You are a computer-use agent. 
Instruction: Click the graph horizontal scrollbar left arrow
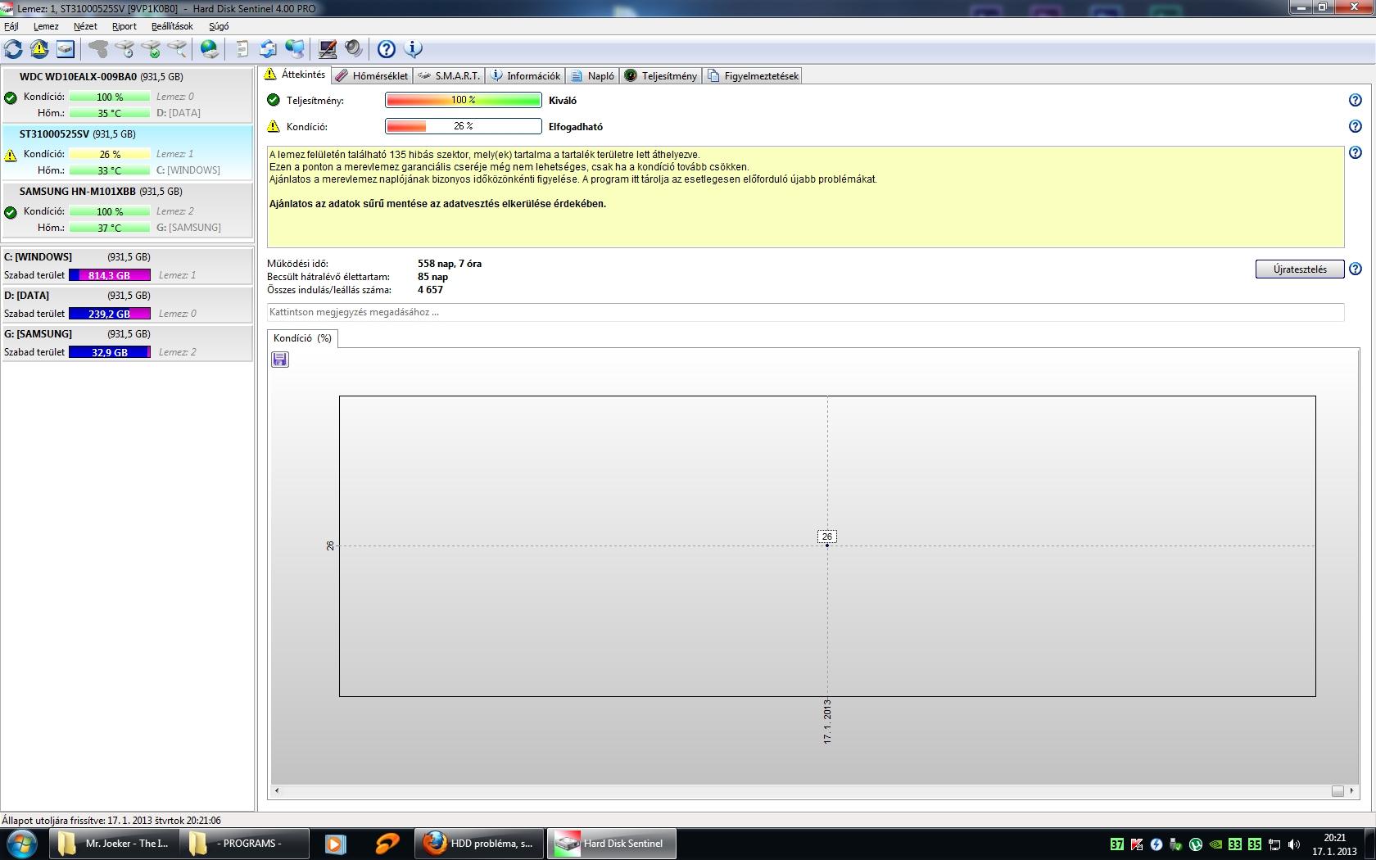pos(277,790)
